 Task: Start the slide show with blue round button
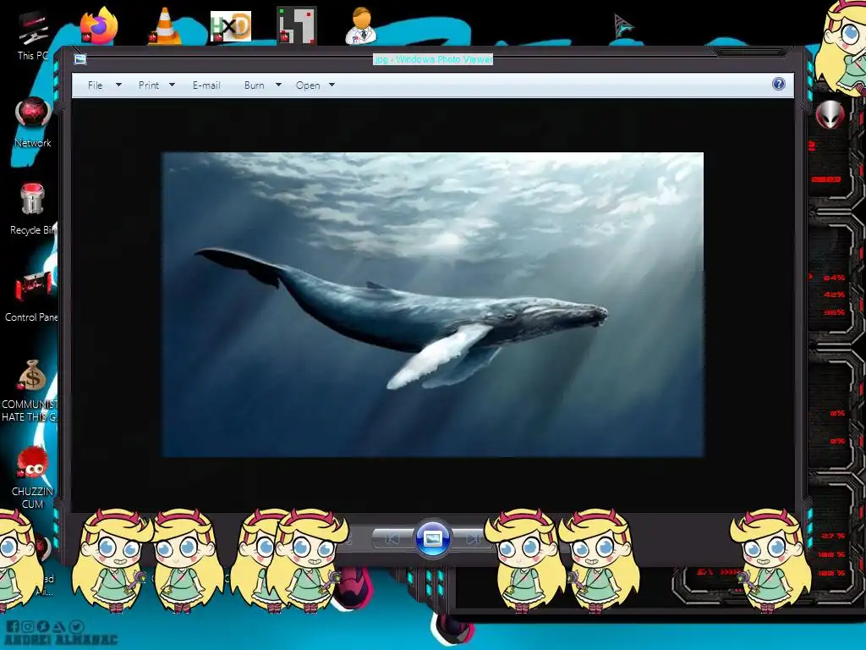point(433,537)
